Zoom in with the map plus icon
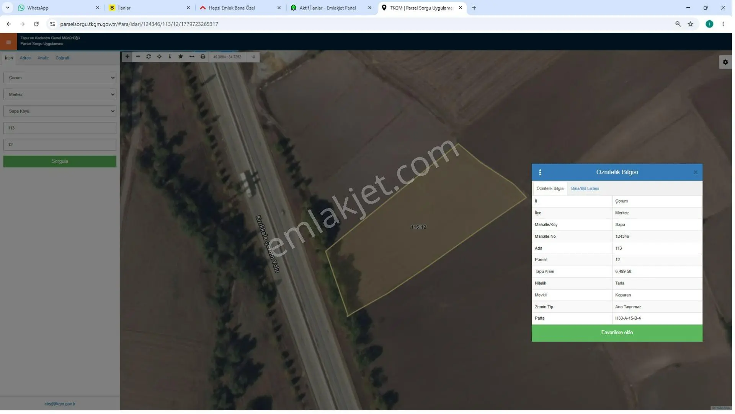Image resolution: width=735 pixels, height=414 pixels. [127, 57]
